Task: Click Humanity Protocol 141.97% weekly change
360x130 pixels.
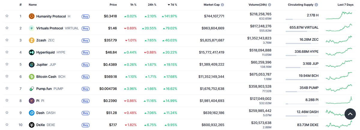Action: (169, 16)
